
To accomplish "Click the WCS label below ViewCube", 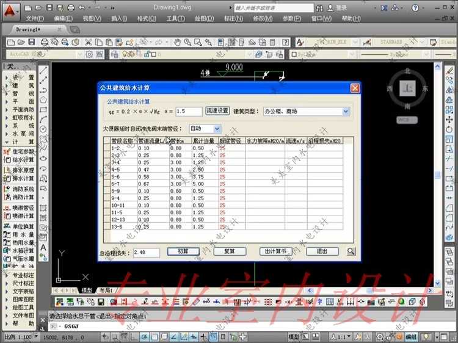I will point(407,120).
